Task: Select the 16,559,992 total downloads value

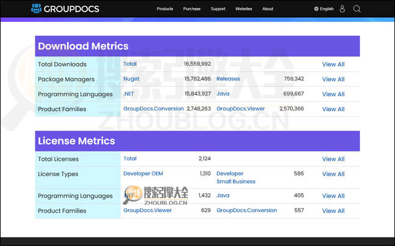Action: pyautogui.click(x=197, y=64)
